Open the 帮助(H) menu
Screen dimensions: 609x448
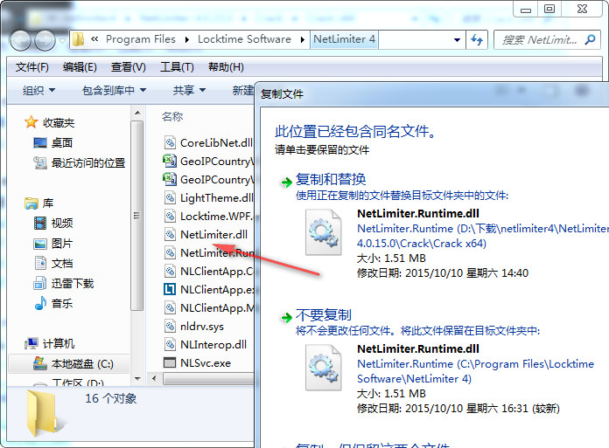click(226, 67)
